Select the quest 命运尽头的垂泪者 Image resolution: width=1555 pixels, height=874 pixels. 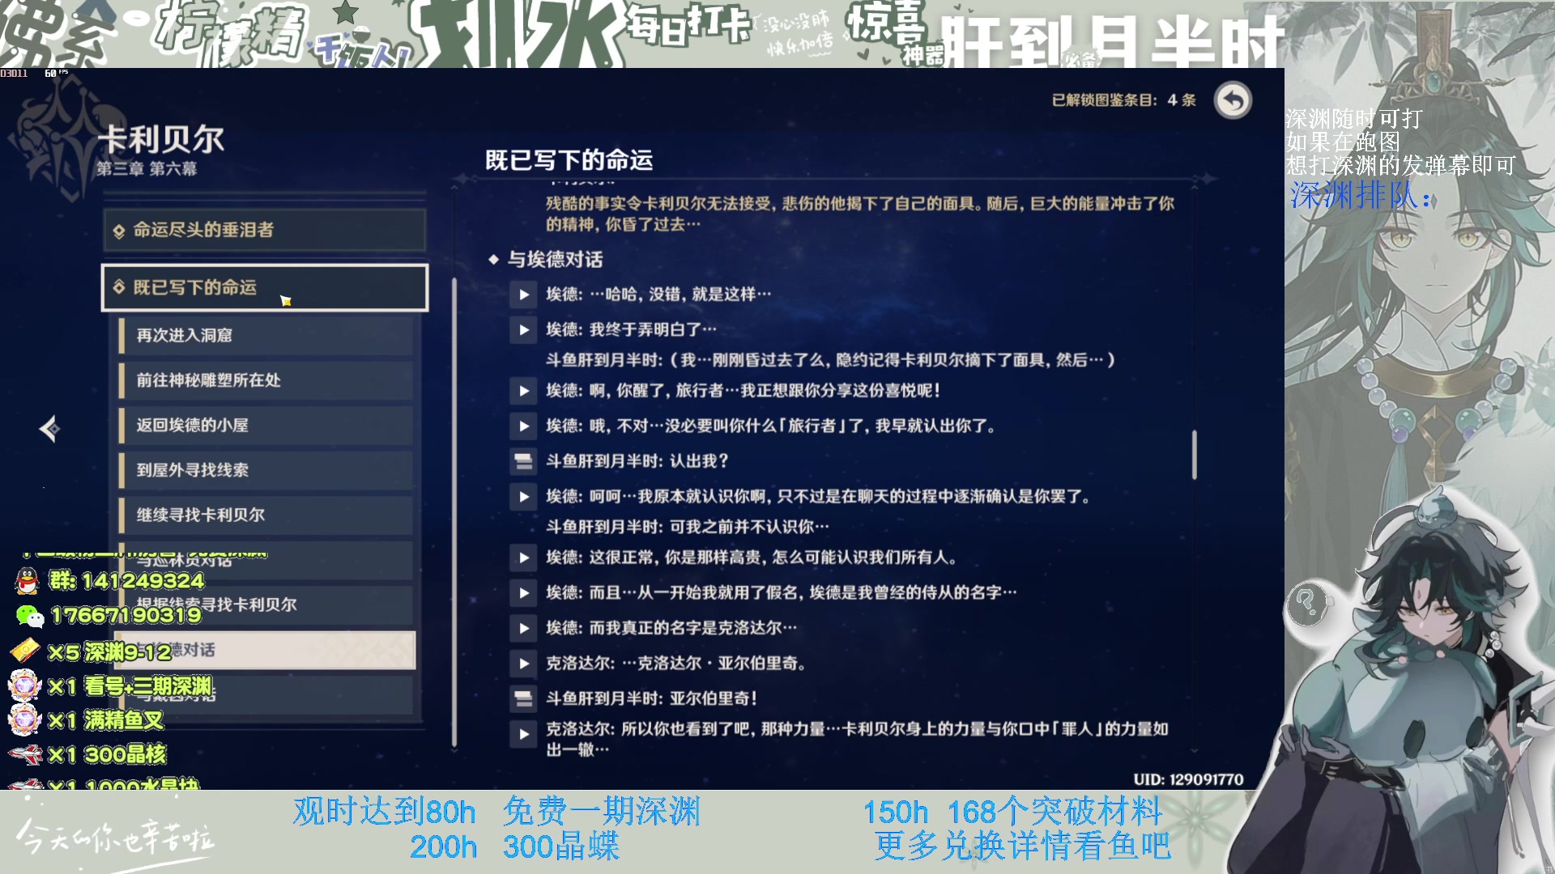pos(265,230)
